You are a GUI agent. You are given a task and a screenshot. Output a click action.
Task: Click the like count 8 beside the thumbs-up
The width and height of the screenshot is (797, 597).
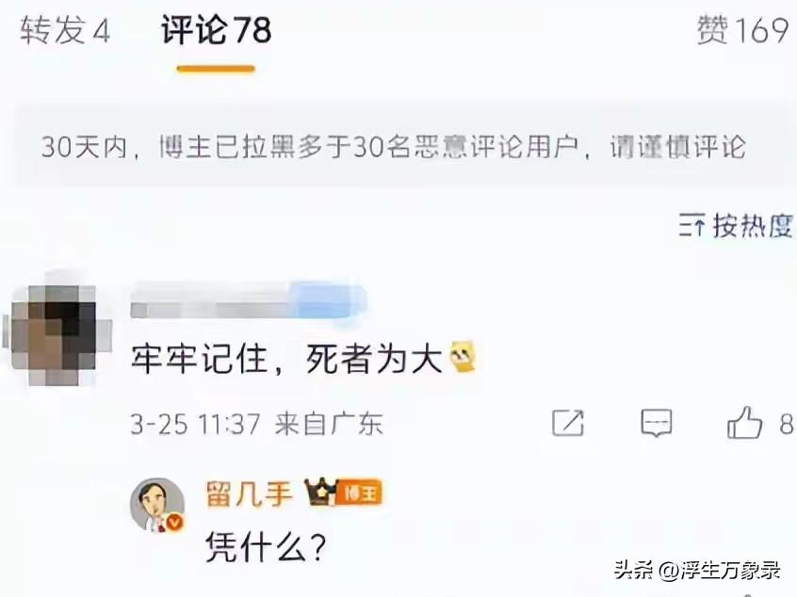click(787, 424)
